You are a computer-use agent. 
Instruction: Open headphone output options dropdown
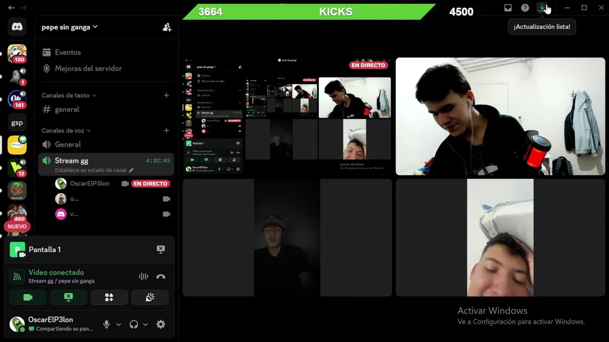[x=146, y=324]
